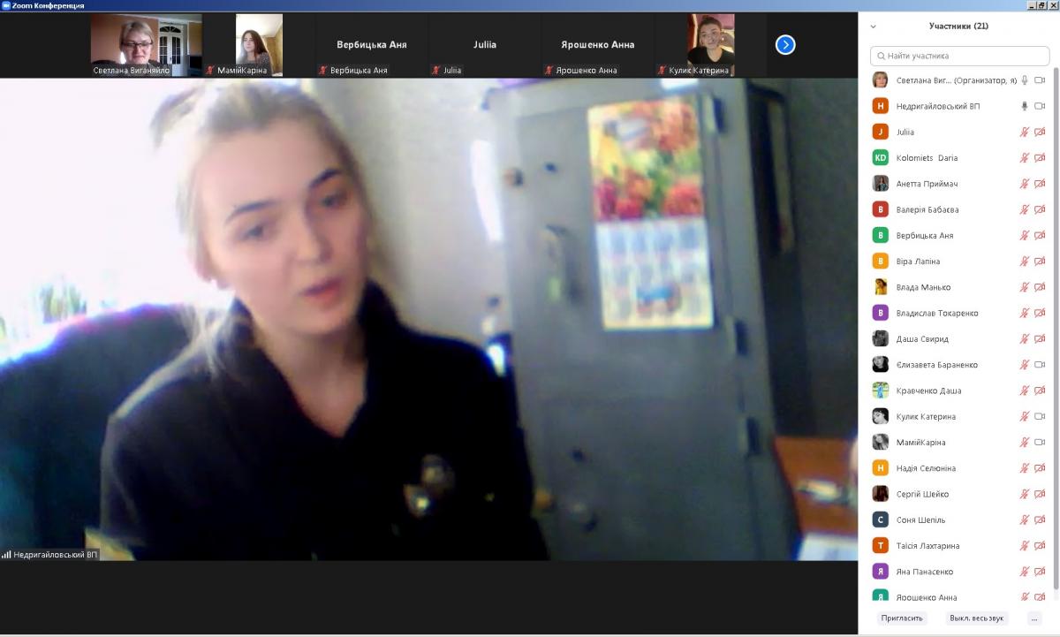Click Выкл. весь звук button
The width and height of the screenshot is (1060, 637).
[977, 618]
